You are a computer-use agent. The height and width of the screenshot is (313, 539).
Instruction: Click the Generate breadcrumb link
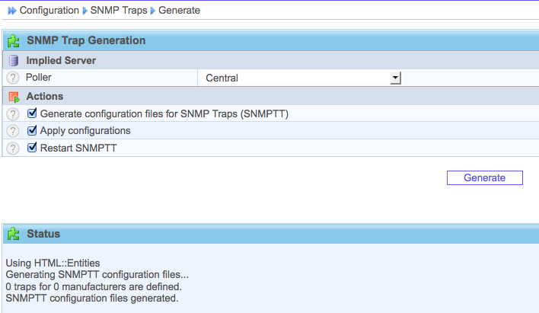coord(179,11)
